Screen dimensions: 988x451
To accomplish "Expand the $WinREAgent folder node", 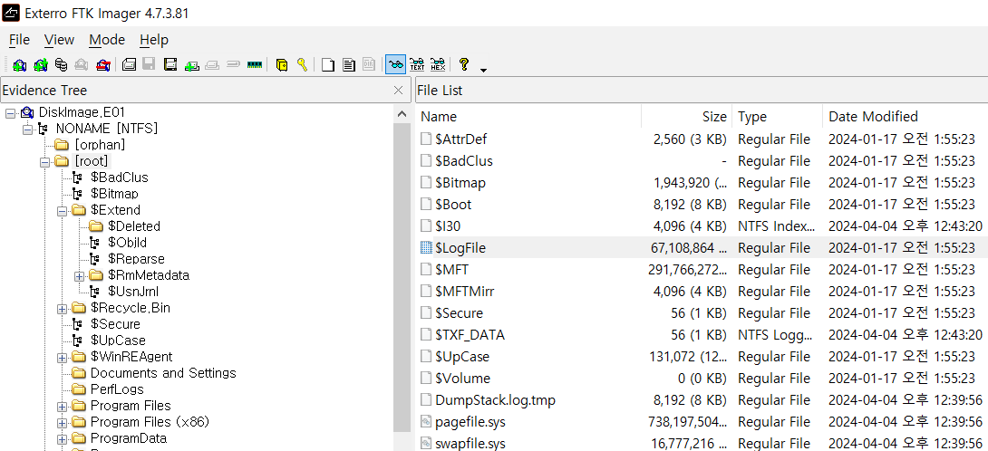I will click(x=62, y=357).
